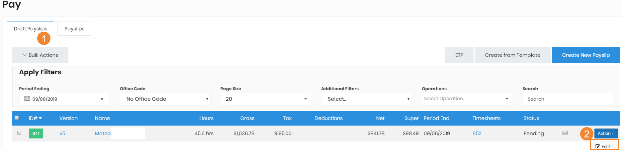Expand the Bulk Actions dropdown
This screenshot has width=622, height=150.
point(40,55)
